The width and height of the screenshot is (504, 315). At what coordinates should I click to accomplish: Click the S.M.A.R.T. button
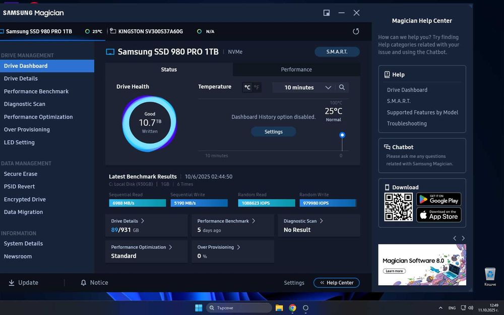pos(337,52)
